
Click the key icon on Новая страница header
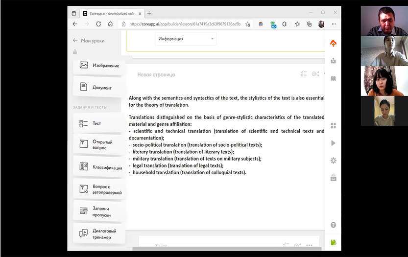click(315, 74)
